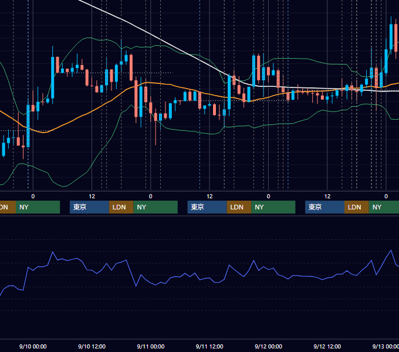Click the 9/12 12:00 date label
This screenshot has height=352, width=399.
327,346
